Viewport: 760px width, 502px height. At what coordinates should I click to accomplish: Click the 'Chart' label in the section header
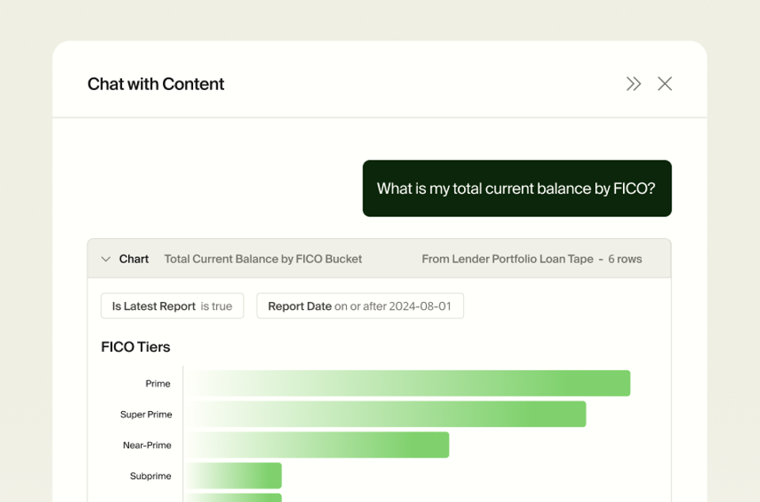pos(134,259)
